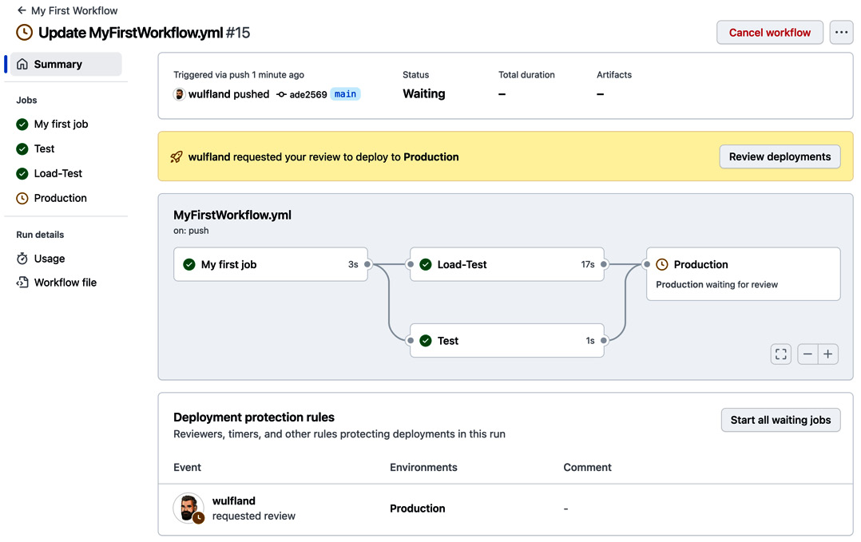Click the rocket icon in yellow banner

(177, 157)
